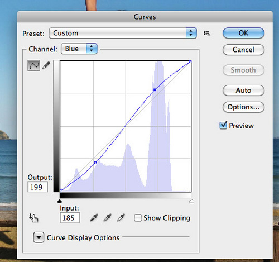Open the preset options menu icon
The image size is (279, 262).
[x=207, y=34]
